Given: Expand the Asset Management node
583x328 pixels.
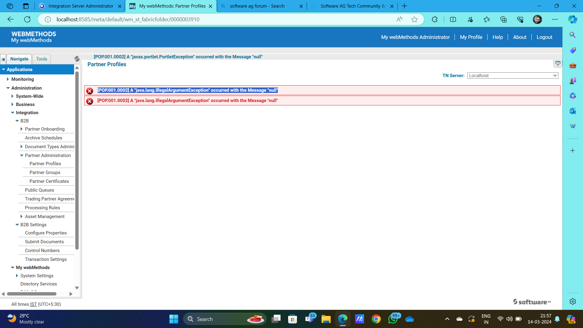Looking at the screenshot, I should pos(21,217).
